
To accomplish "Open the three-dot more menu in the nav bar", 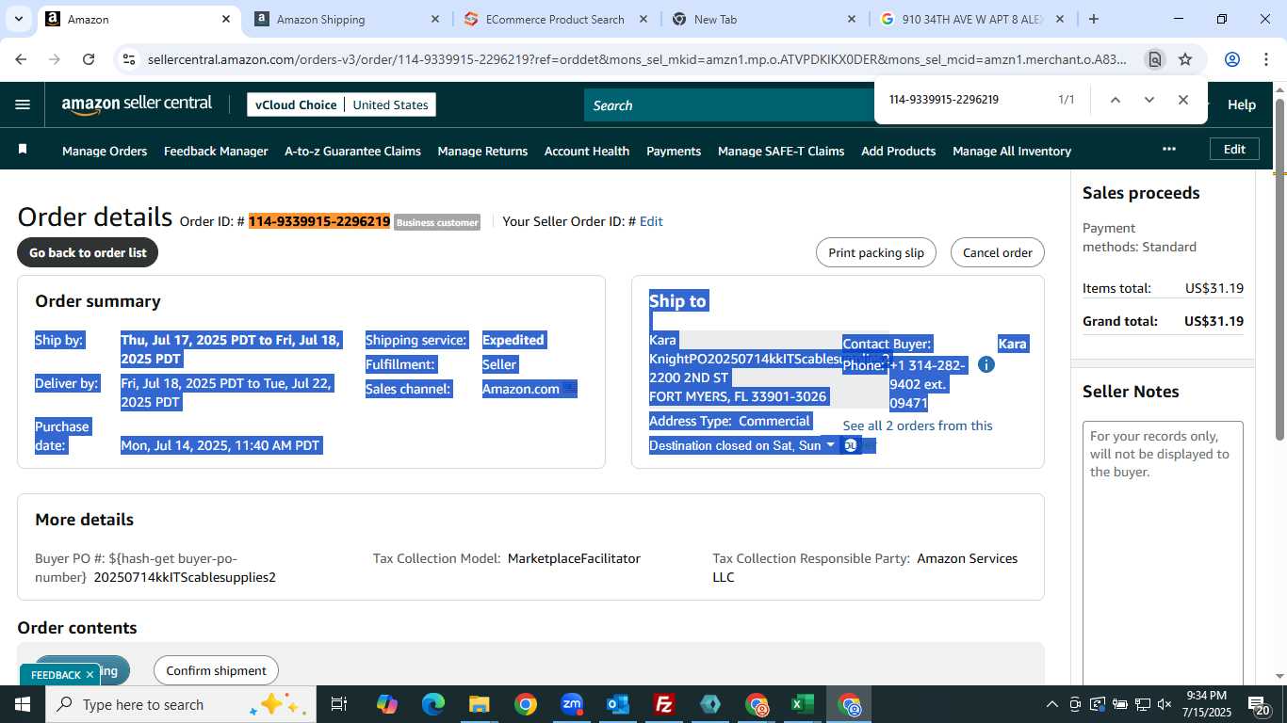I will click(x=1169, y=149).
